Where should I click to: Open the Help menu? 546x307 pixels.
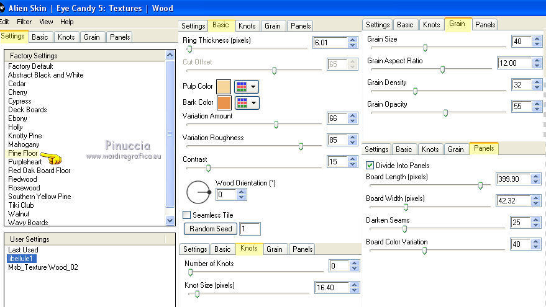[67, 22]
